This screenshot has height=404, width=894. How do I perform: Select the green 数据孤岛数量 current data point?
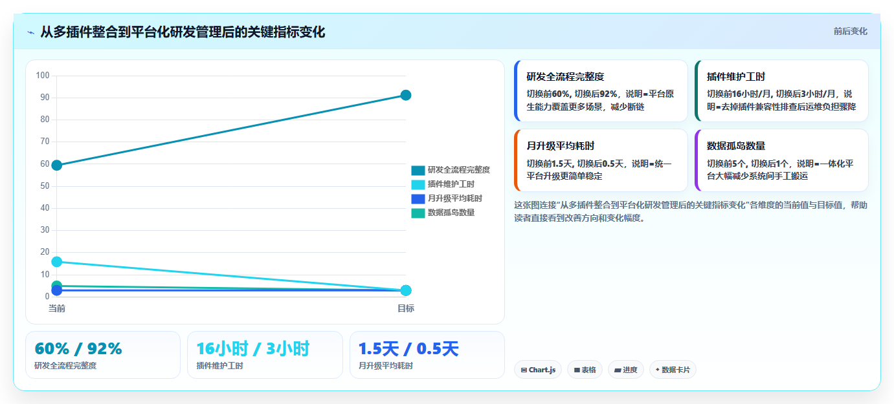(57, 286)
